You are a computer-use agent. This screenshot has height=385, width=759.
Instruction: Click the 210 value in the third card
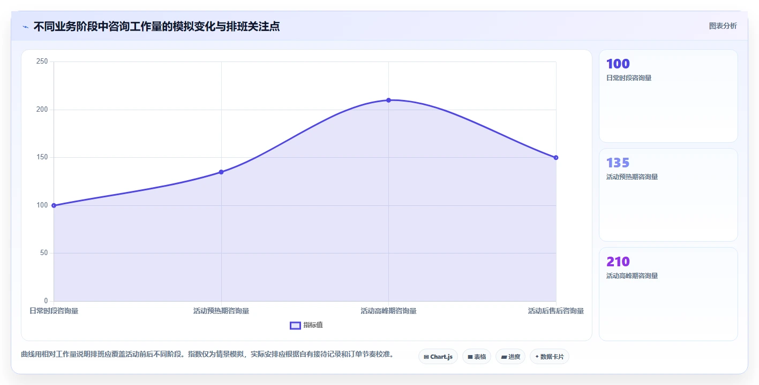click(618, 261)
